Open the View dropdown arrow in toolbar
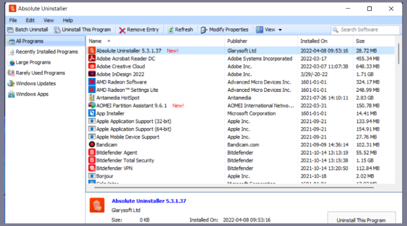This screenshot has height=226, width=407. tap(280, 30)
